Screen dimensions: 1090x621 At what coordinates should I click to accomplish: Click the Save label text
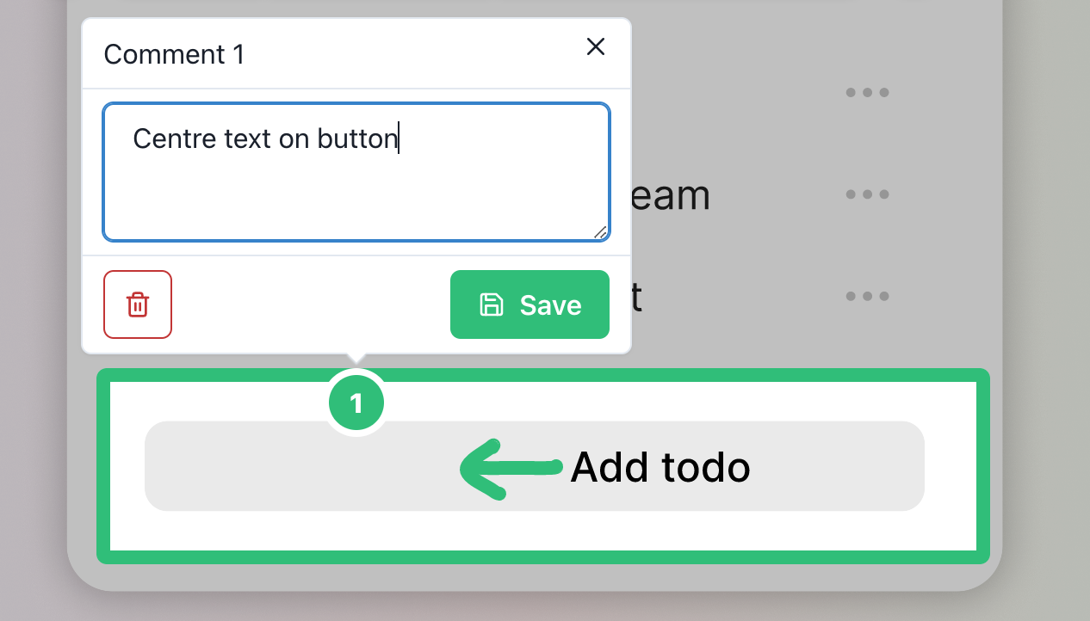click(x=551, y=305)
